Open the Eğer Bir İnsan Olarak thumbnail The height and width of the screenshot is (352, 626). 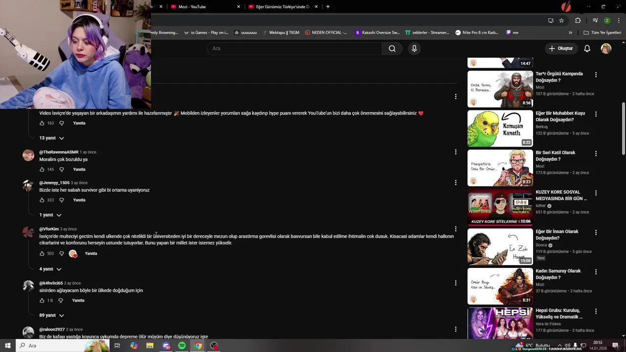coord(500,247)
